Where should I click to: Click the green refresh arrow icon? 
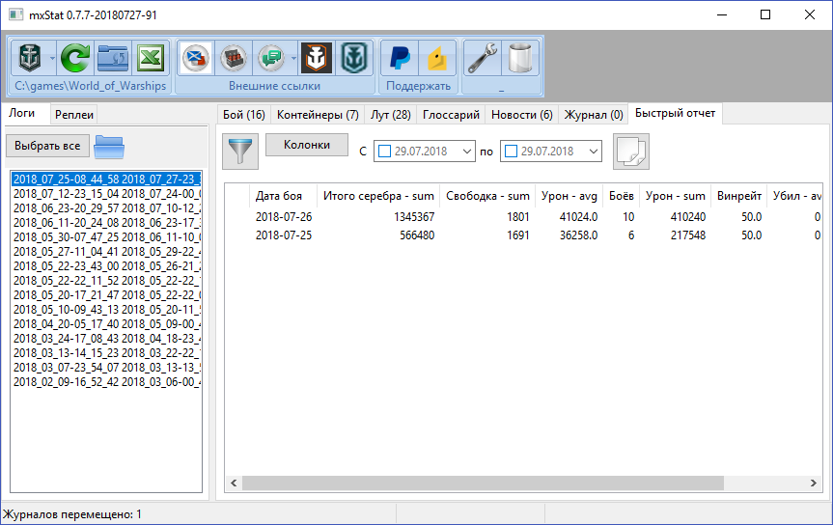point(75,58)
